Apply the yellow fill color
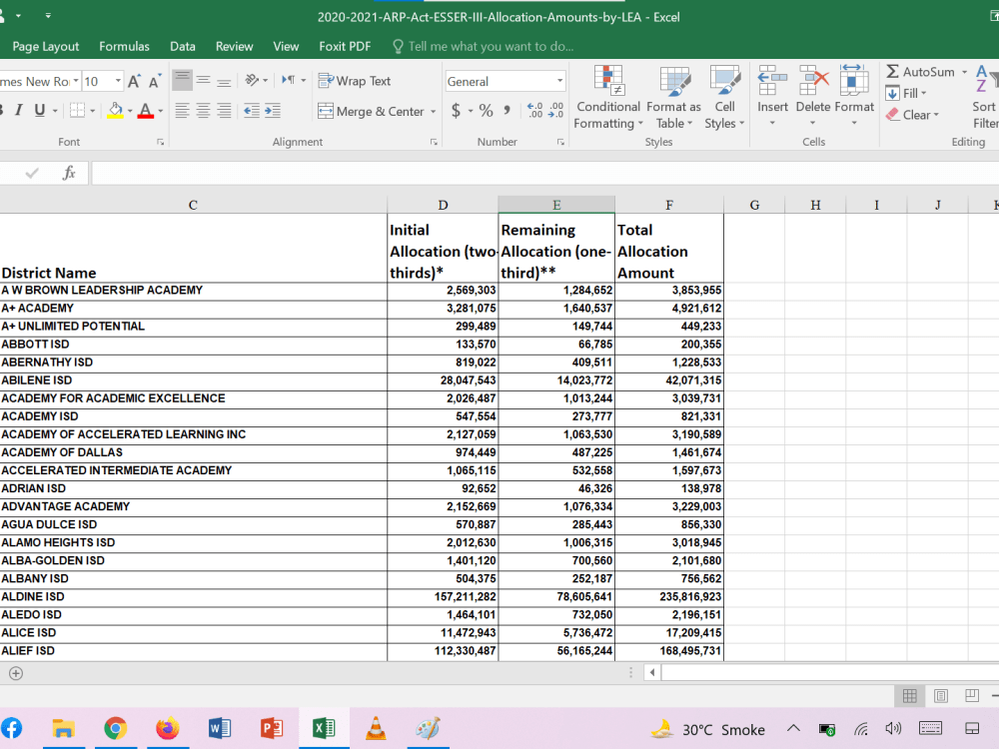Image resolution: width=999 pixels, height=749 pixels. coord(115,111)
